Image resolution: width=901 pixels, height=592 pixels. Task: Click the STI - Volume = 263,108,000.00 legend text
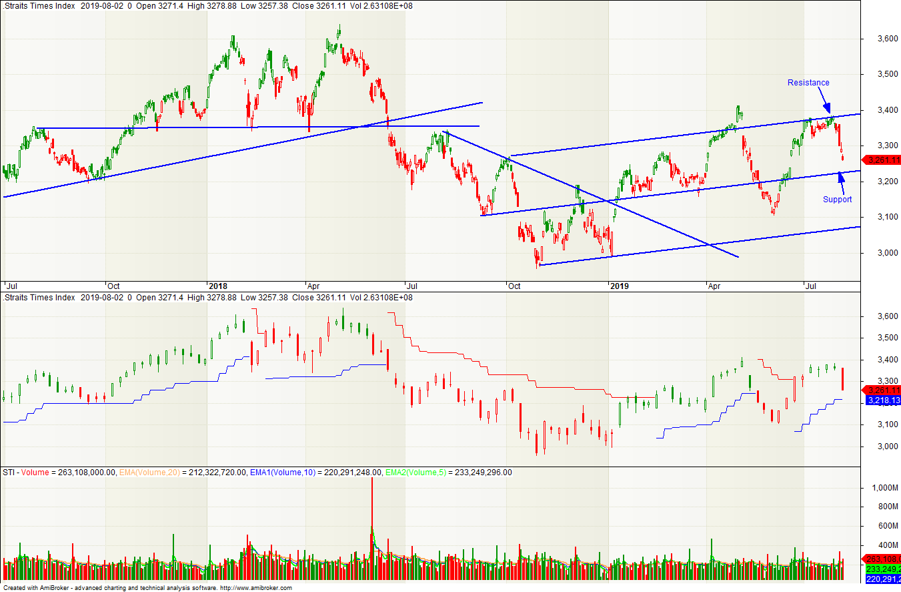tap(59, 473)
